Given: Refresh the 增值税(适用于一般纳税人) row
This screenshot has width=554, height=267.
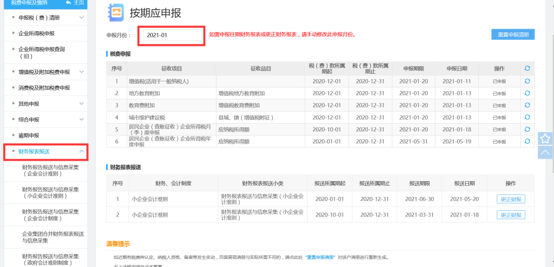Looking at the screenshot, I should (x=527, y=81).
